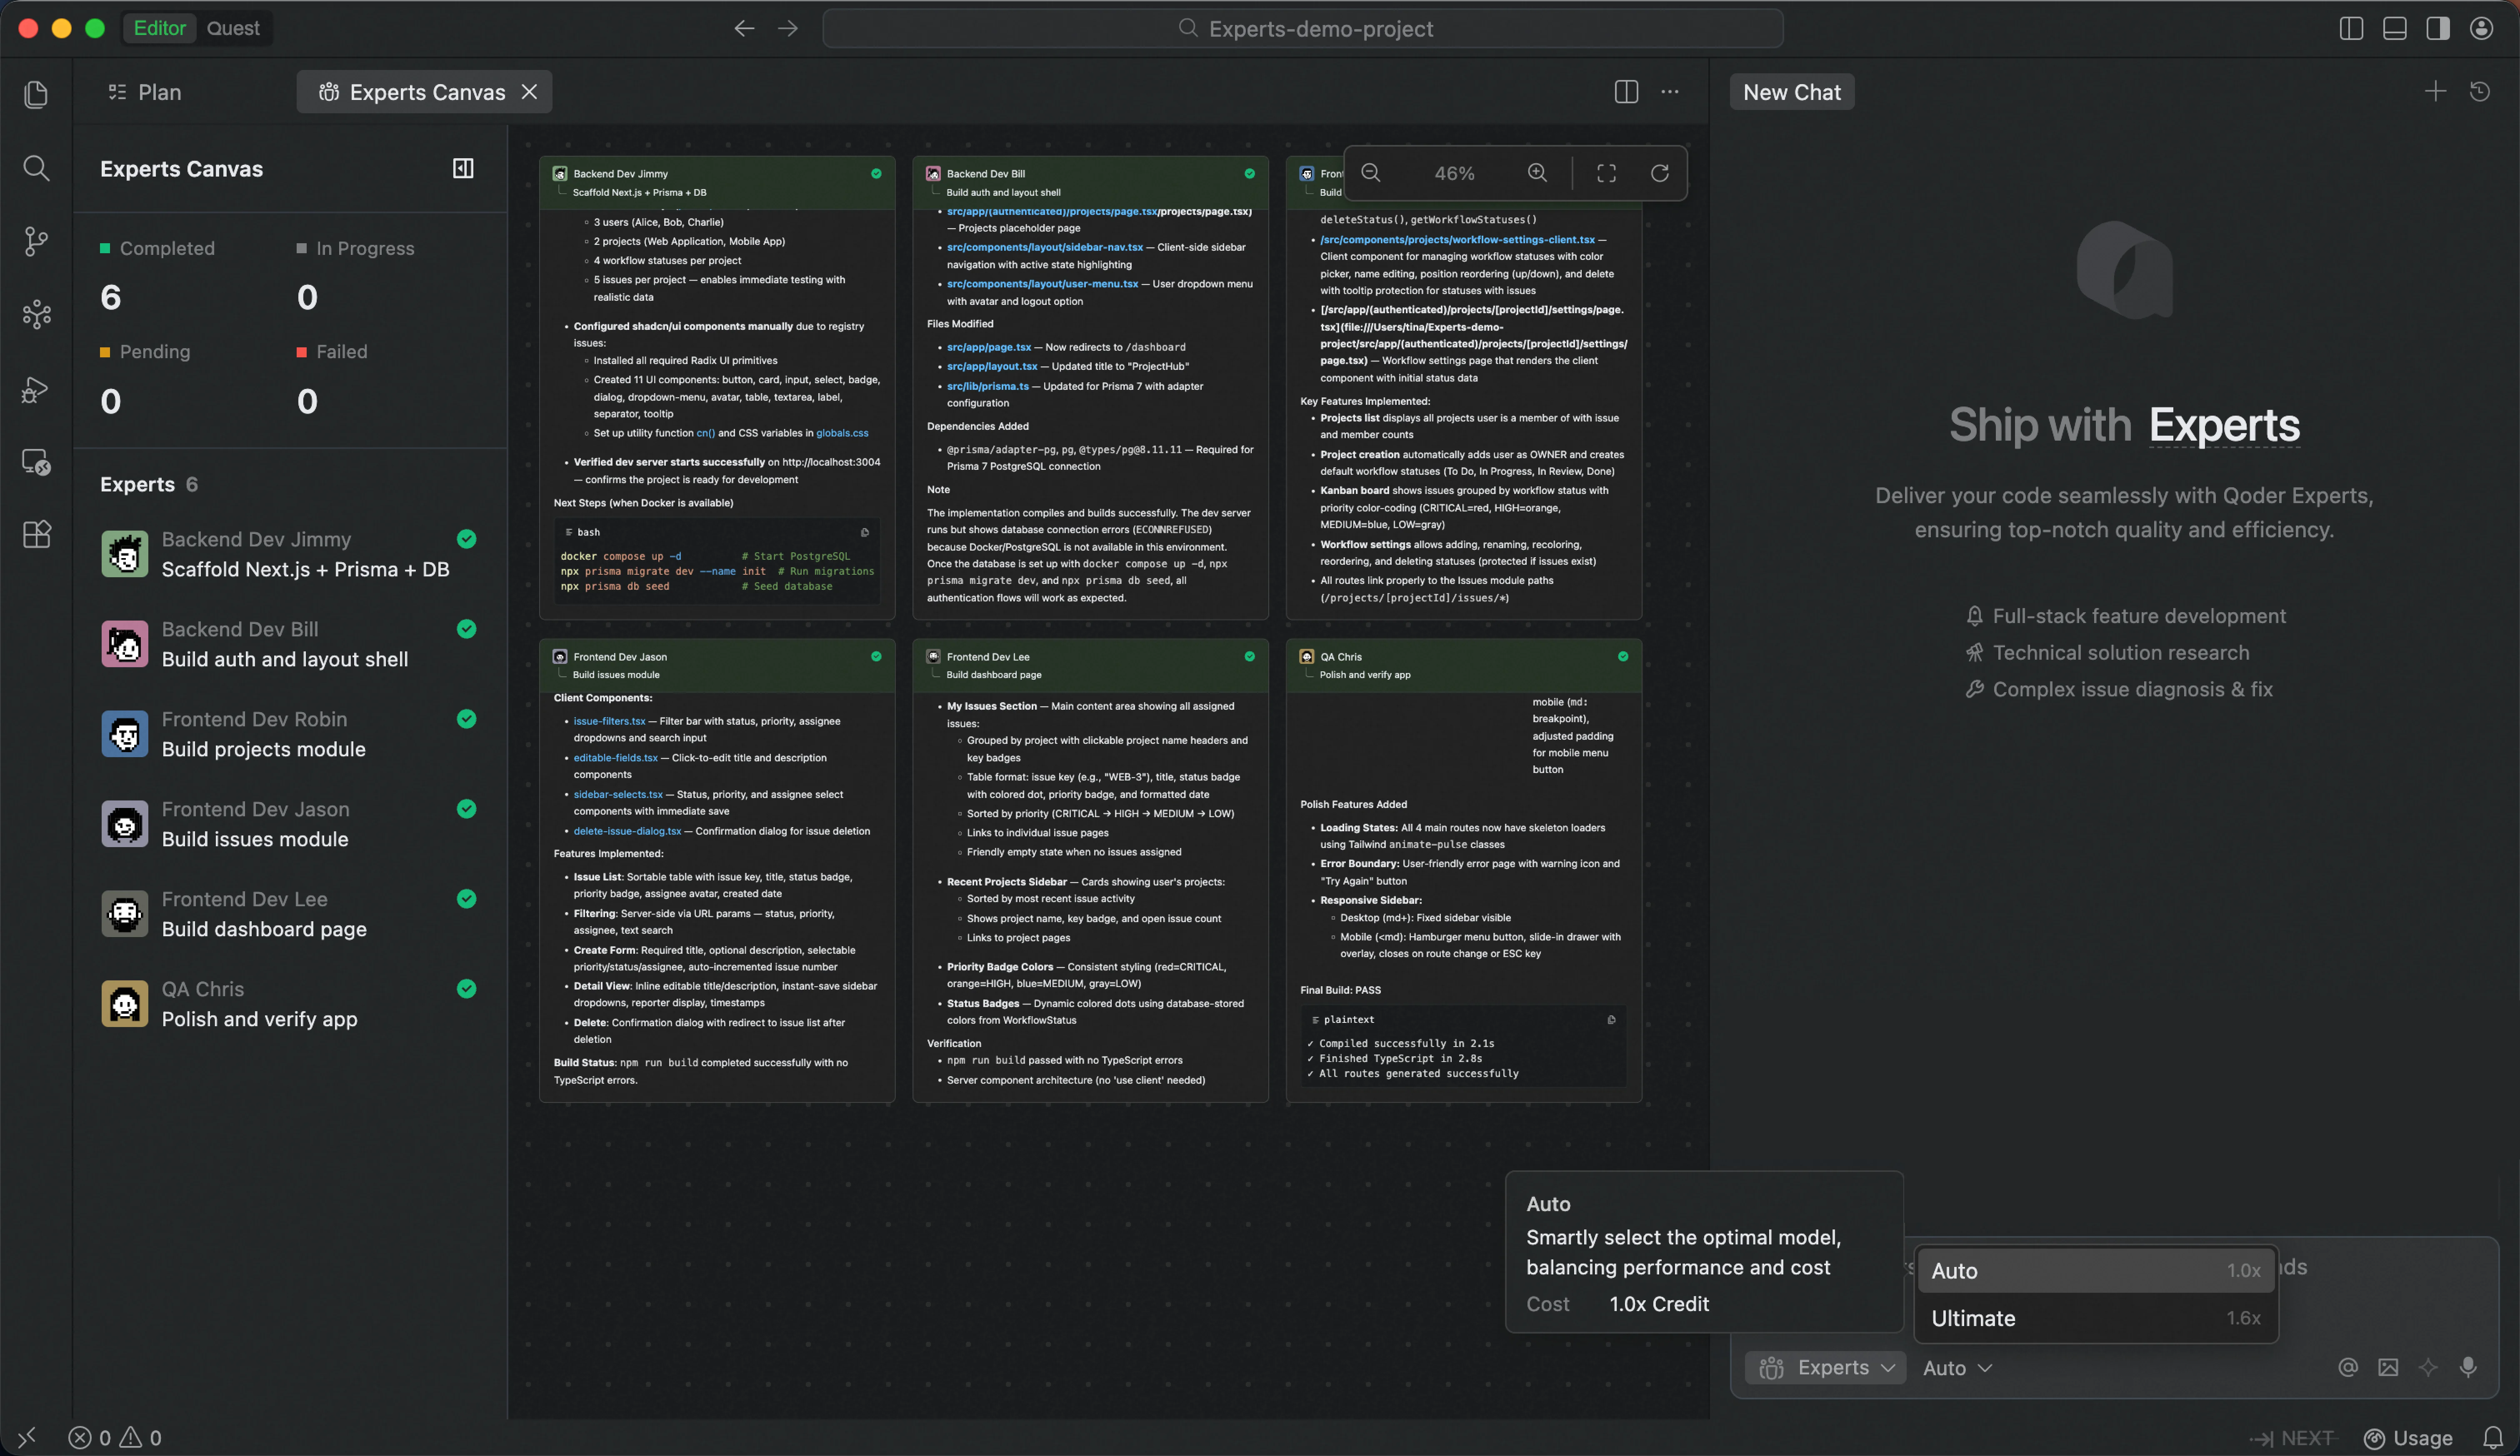Click the Extensions icon in activity bar
This screenshot has height=1456, width=2520.
pos(36,535)
